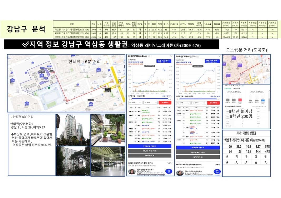Click 한티역 station marker on the map
Screen dimensions: 281x198
click(x=118, y=85)
